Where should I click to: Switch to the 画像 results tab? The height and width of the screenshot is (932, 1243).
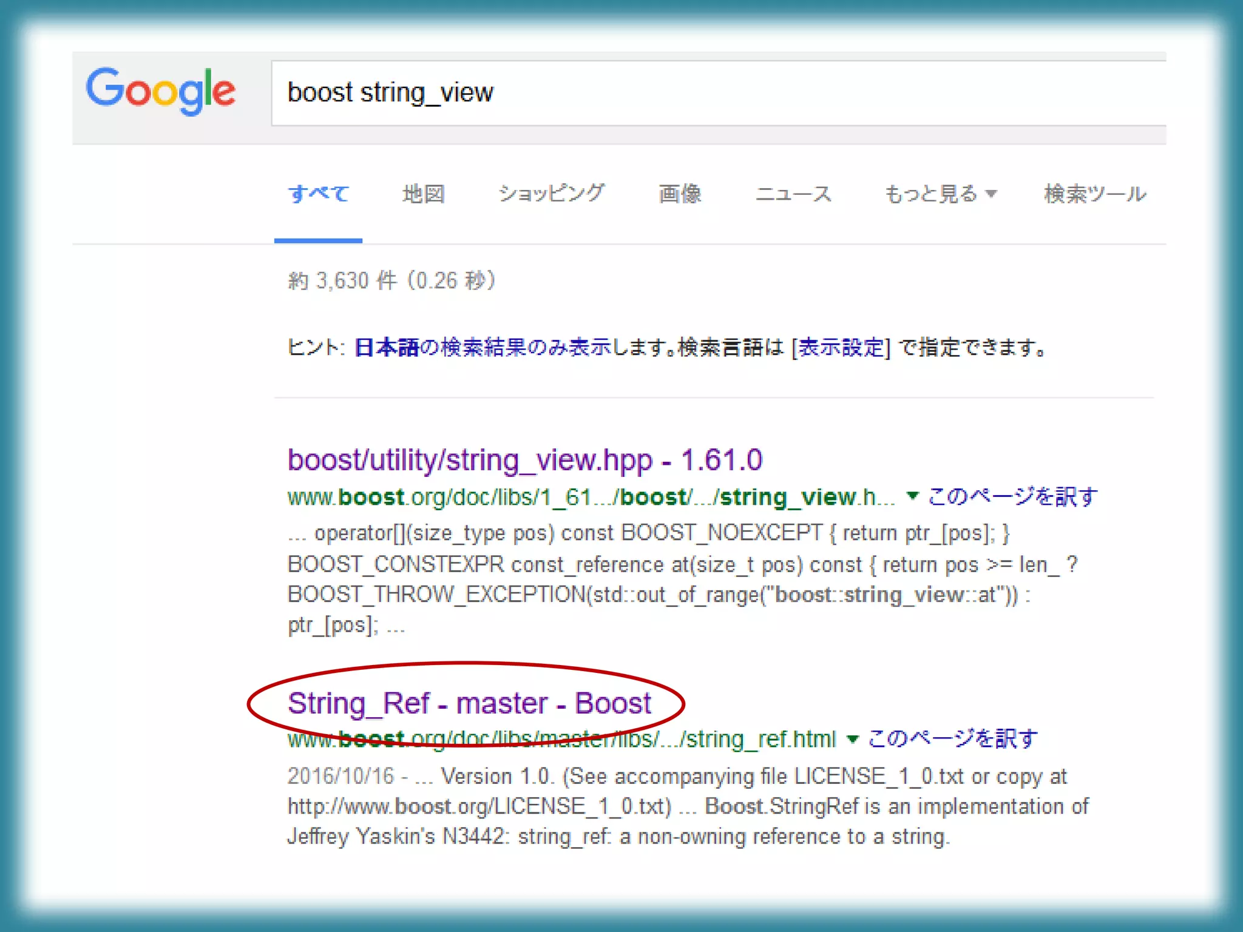tap(680, 194)
